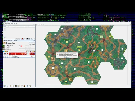Open the dark helmet tab icon at panel bottom
The image size is (135, 101).
10,86
